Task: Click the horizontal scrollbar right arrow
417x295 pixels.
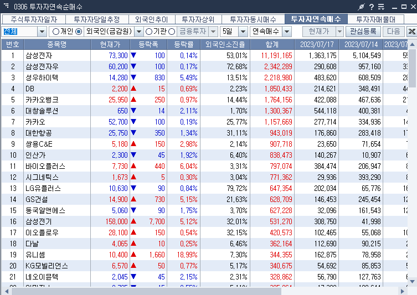Action: click(x=403, y=291)
